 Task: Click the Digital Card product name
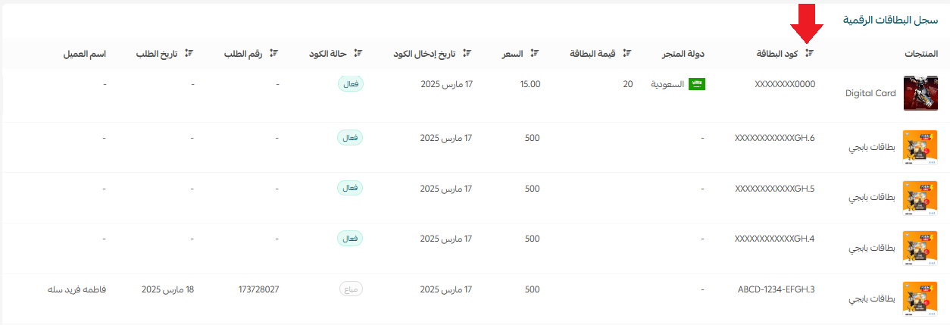pyautogui.click(x=870, y=93)
